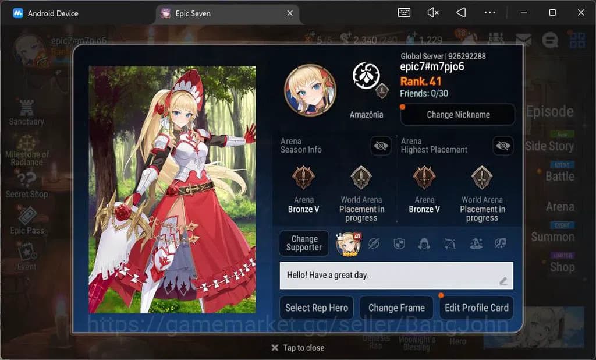Open the Amazônia guild emblem
Image resolution: width=596 pixels, height=360 pixels.
point(367,76)
